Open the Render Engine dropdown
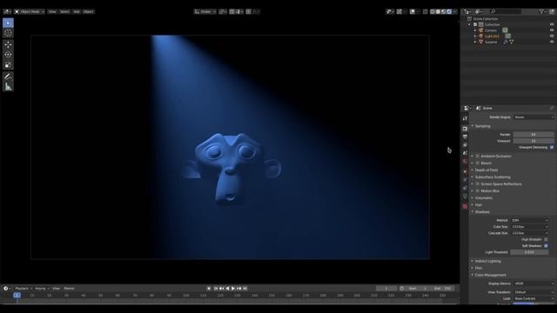 pos(534,117)
